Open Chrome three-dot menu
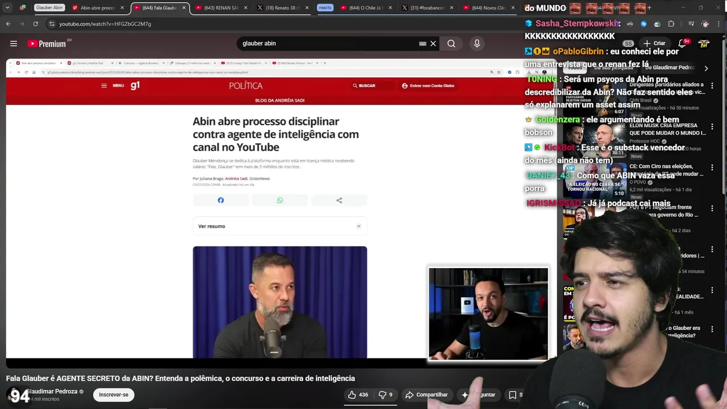 coord(718,24)
